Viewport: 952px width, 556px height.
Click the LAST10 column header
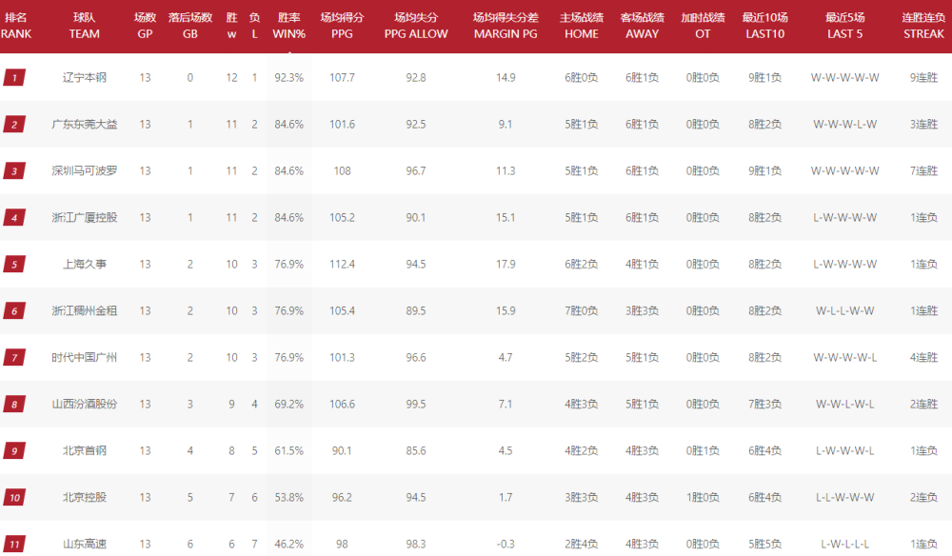coord(765,26)
